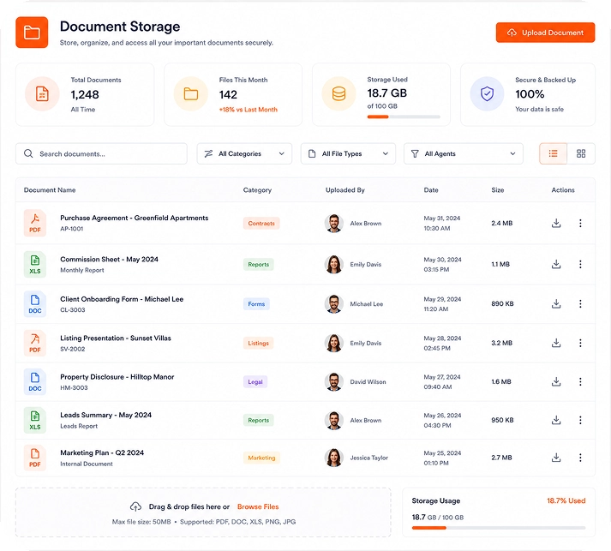Click the 18.7% Used label
611x551 pixels.
pyautogui.click(x=566, y=500)
